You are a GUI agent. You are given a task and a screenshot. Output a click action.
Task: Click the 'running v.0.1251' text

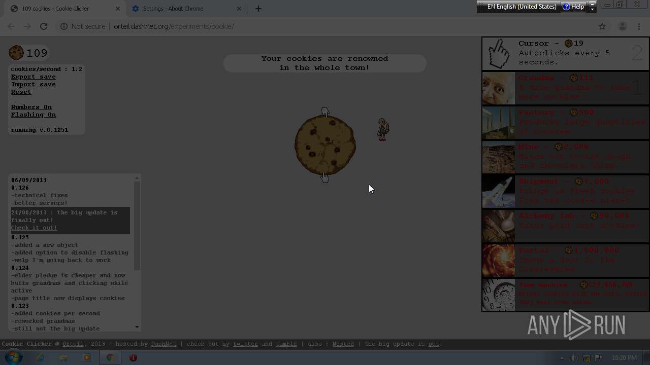click(x=40, y=130)
